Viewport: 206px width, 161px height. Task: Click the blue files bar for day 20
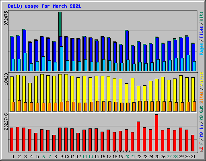point(127,45)
